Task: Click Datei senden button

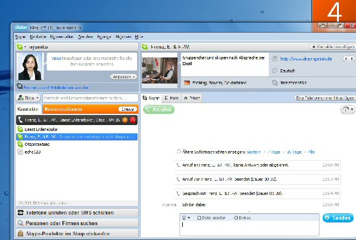Action: pos(211,217)
